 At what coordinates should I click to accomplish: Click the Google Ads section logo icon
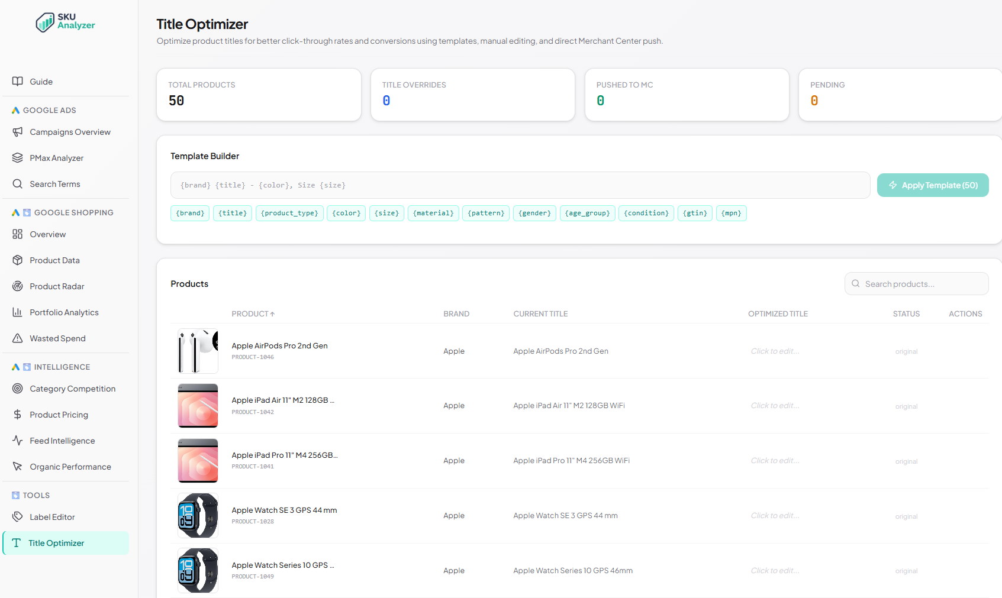16,111
